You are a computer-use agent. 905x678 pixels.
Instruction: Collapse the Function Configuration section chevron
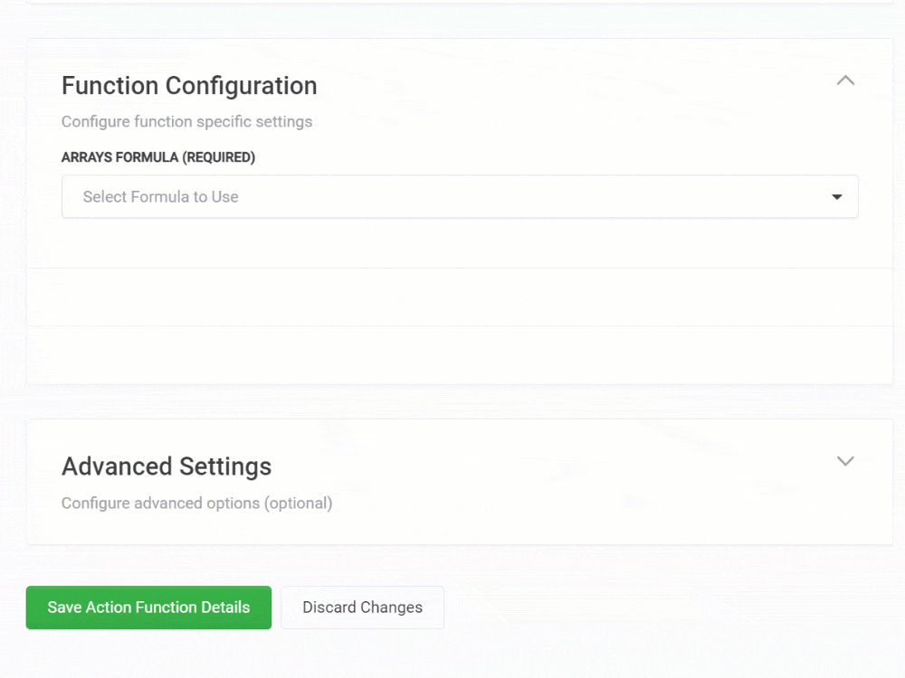pos(845,80)
